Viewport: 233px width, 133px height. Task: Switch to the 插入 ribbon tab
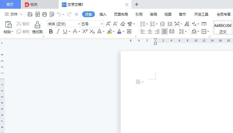coord(103,15)
